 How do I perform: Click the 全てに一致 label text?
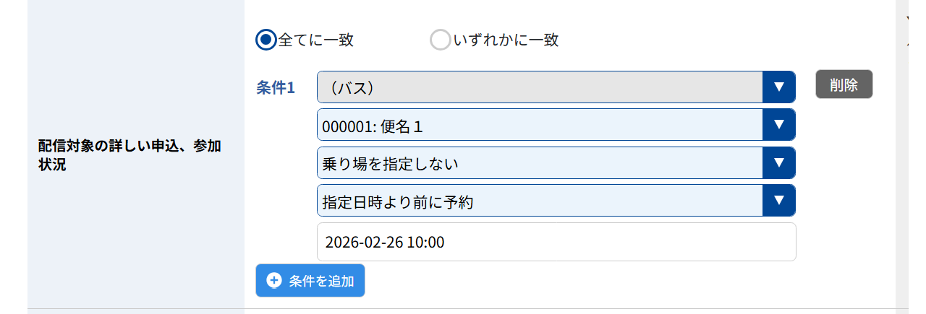(316, 40)
